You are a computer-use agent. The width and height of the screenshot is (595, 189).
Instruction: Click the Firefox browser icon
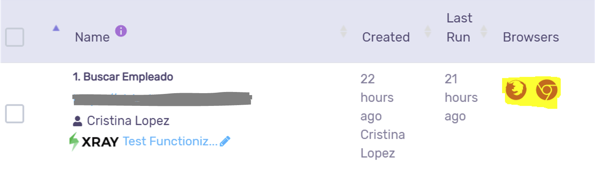tap(516, 90)
